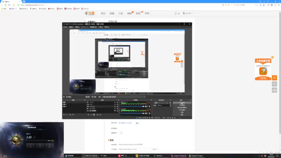Toggle lock of the first source row
The width and height of the screenshot is (281, 158).
tap(117, 102)
